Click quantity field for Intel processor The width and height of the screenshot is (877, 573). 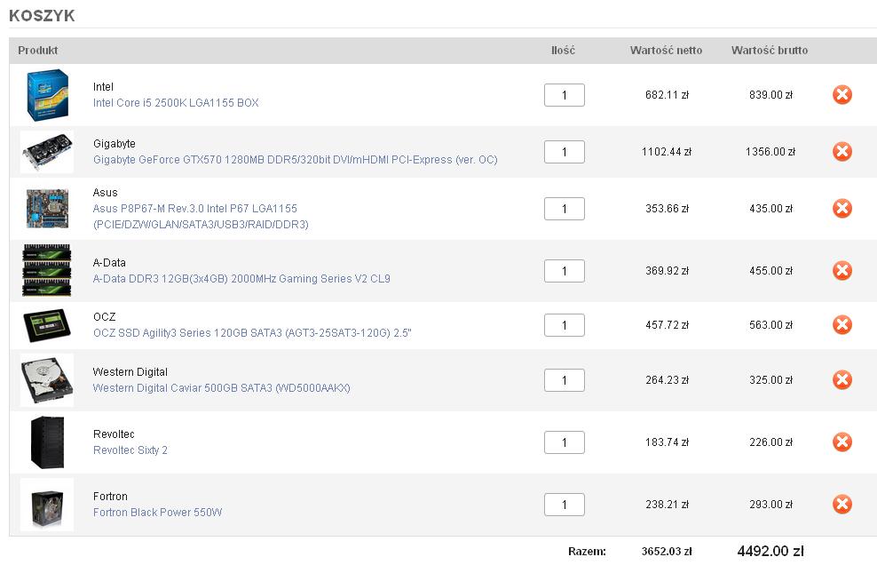pyautogui.click(x=565, y=95)
